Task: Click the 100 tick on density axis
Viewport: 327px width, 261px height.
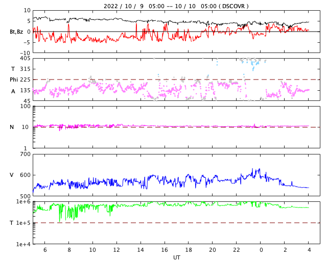Action: click(x=25, y=106)
